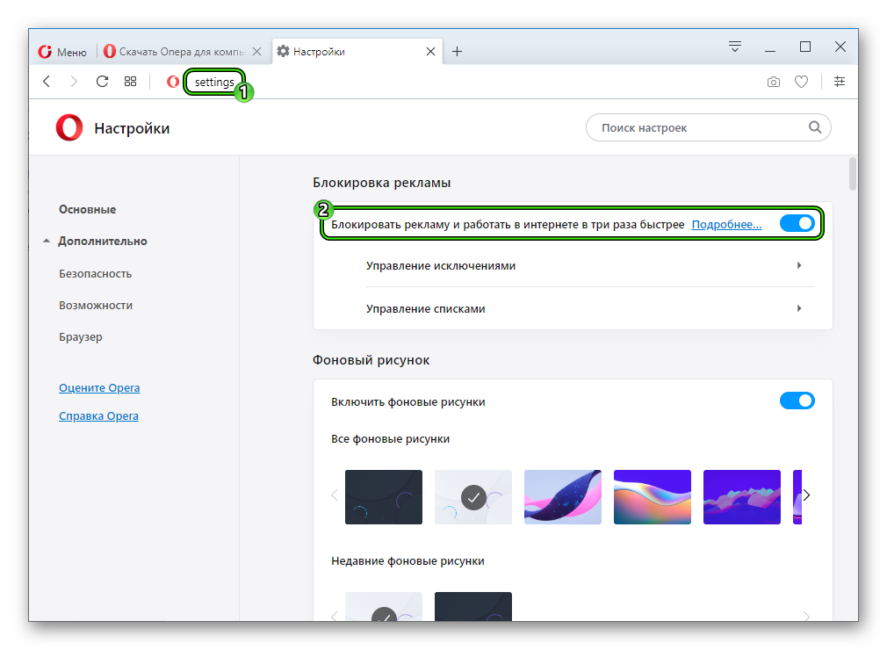
Task: Focus the Поиск настроек search field
Action: (x=708, y=127)
